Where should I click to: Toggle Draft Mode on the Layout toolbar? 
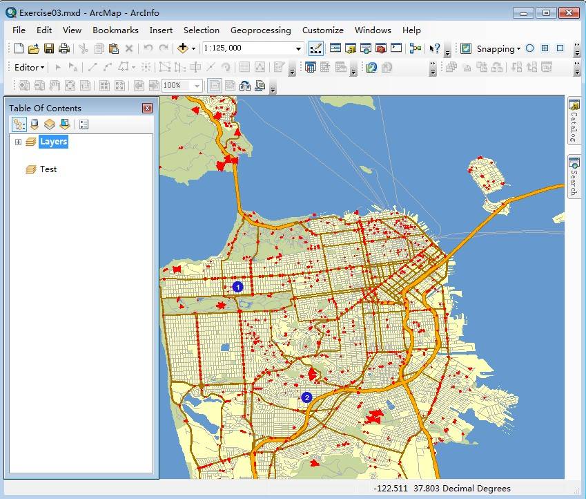point(215,86)
